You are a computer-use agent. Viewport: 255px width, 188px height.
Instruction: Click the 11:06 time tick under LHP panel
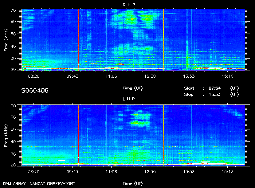point(111,172)
